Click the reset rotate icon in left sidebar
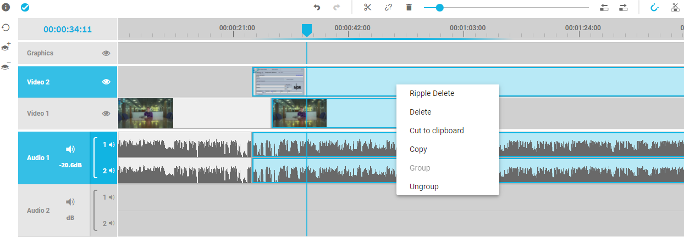Image resolution: width=684 pixels, height=238 pixels. (x=6, y=27)
